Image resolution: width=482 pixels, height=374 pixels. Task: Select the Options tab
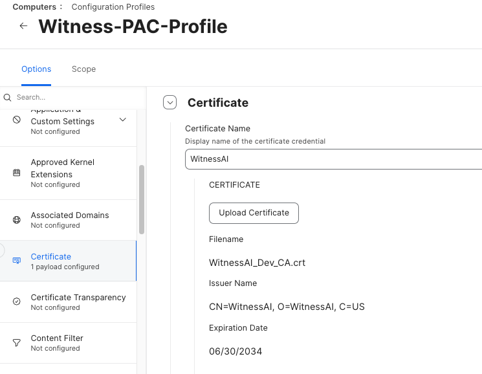click(36, 69)
